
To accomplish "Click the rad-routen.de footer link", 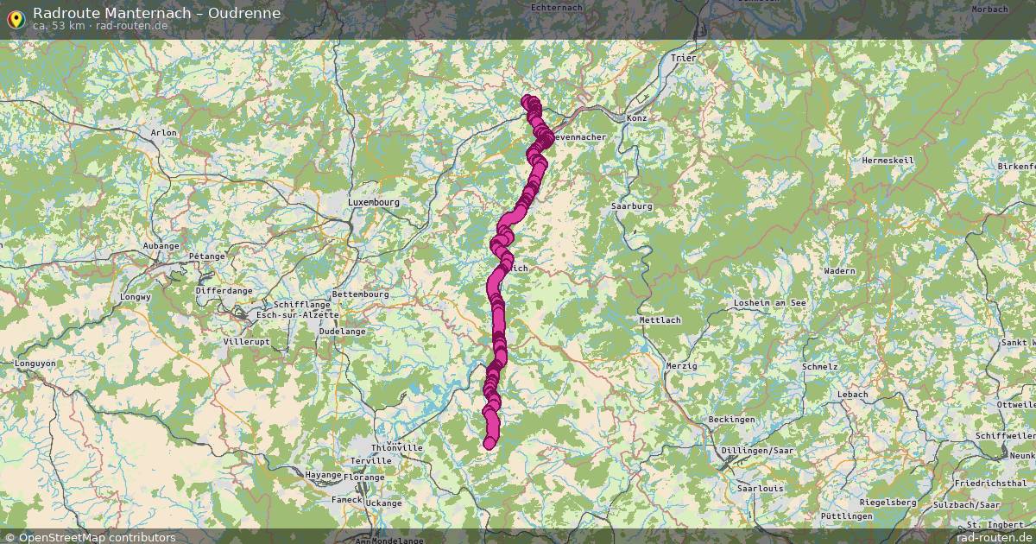I will coord(993,537).
